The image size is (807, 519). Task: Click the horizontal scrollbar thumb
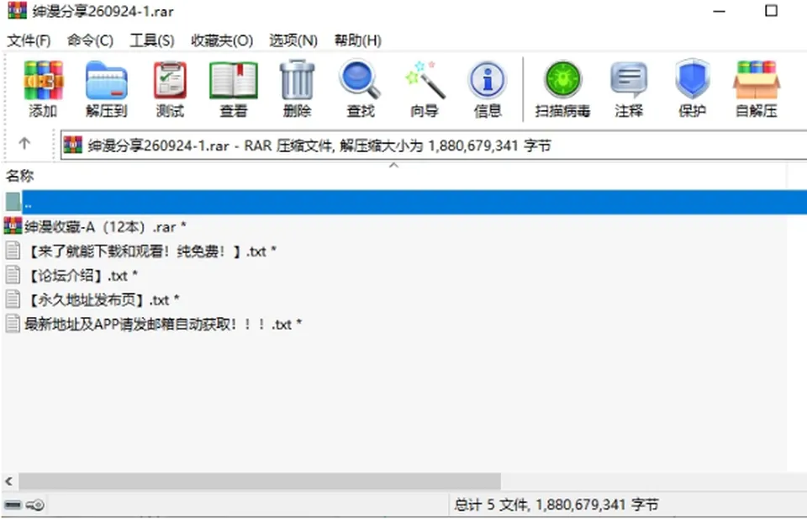pos(260,481)
